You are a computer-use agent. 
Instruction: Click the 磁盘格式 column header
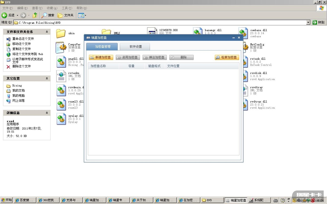[x=155, y=66]
